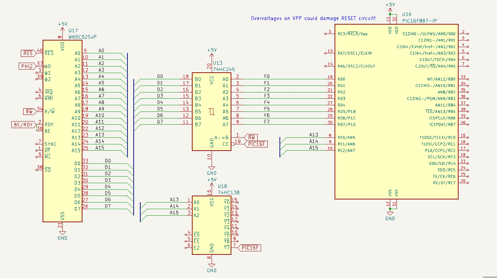This screenshot has height=278, width=497.
Task: Click the W65C02SxP component value text
Action: (x=83, y=37)
